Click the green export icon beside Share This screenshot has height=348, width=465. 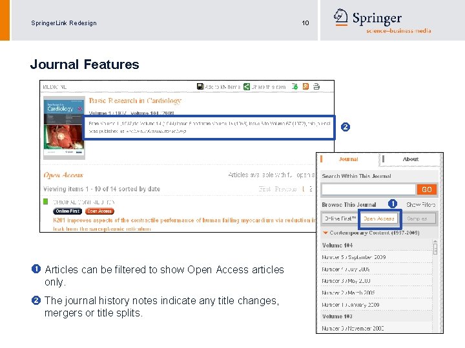click(x=294, y=86)
